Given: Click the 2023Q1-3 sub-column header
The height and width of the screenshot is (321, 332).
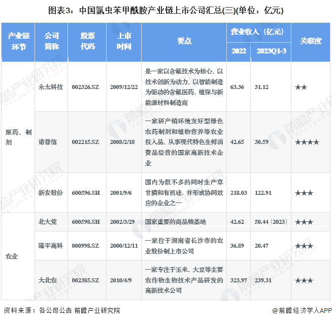Looking at the screenshot, I should tap(271, 51).
